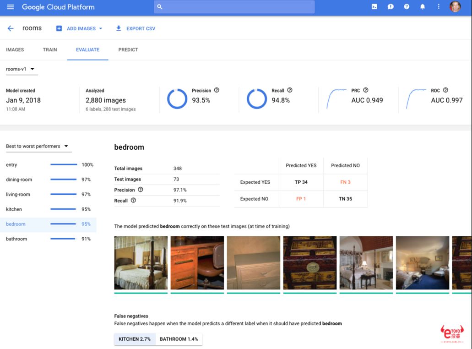472x349 pixels.
Task: Click inside the top search field
Action: pos(234,7)
